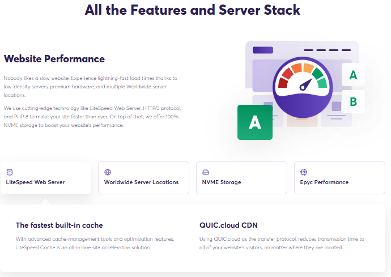Screen dimensions: 391x277
Task: Click the speedometer gauge illustration
Action: point(303,87)
